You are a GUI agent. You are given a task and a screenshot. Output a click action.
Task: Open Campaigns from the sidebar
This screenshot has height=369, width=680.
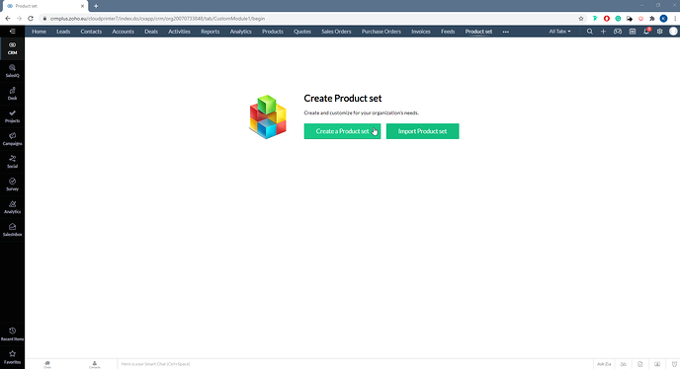[x=12, y=139]
